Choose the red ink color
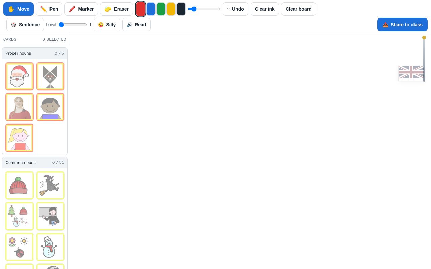 pos(141,9)
